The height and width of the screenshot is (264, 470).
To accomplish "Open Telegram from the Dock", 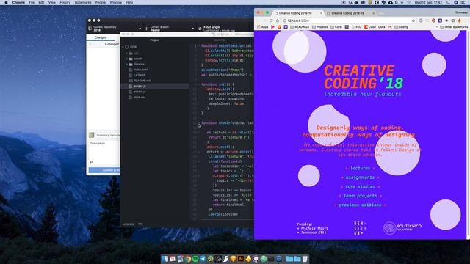I will 203,259.
